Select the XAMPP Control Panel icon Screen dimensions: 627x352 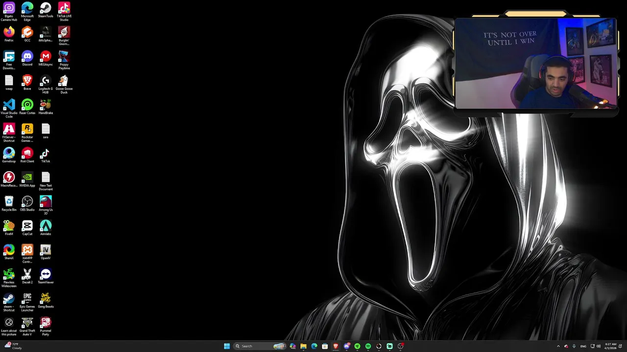point(27,254)
